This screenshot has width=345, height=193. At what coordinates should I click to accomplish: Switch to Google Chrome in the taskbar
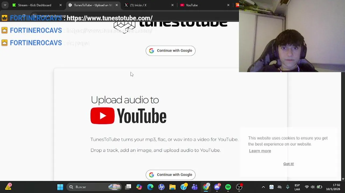click(206, 187)
